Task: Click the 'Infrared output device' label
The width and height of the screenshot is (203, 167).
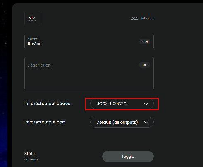Action: point(48,104)
